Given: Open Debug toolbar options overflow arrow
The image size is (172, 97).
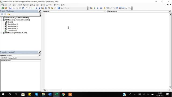Looking at the screenshot, I should point(132,8).
